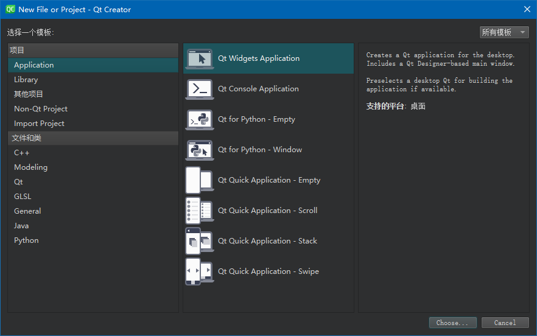Screen dimensions: 537x336
Task: Pick the Qt for Python - Empty label
Action: click(256, 119)
